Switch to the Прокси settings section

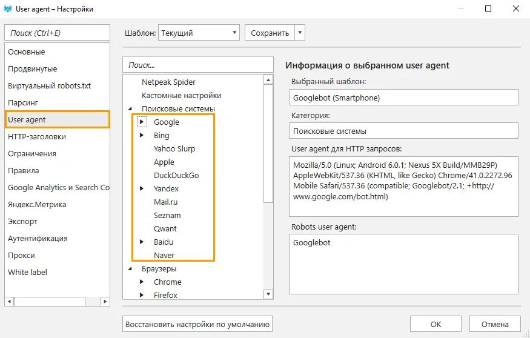21,256
